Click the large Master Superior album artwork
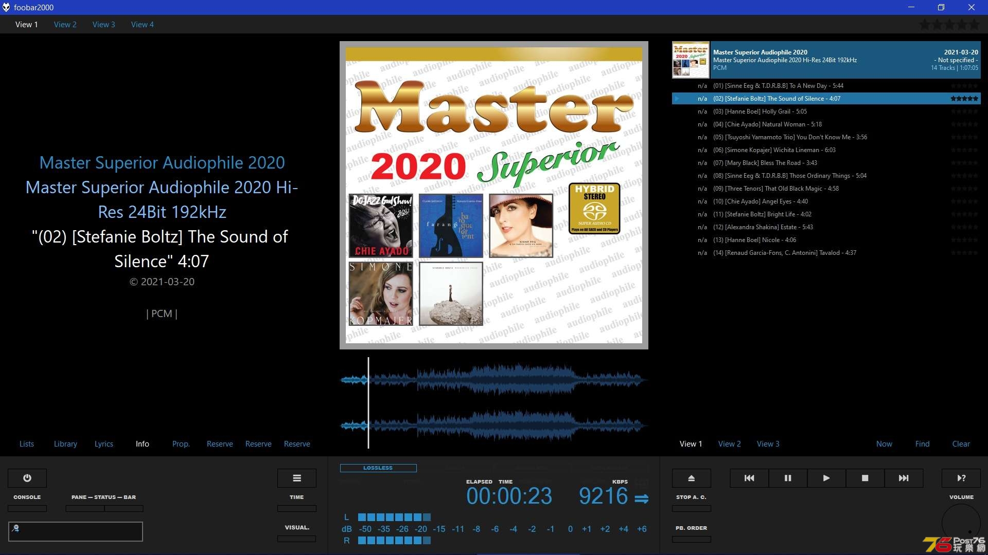The width and height of the screenshot is (988, 555). [494, 195]
